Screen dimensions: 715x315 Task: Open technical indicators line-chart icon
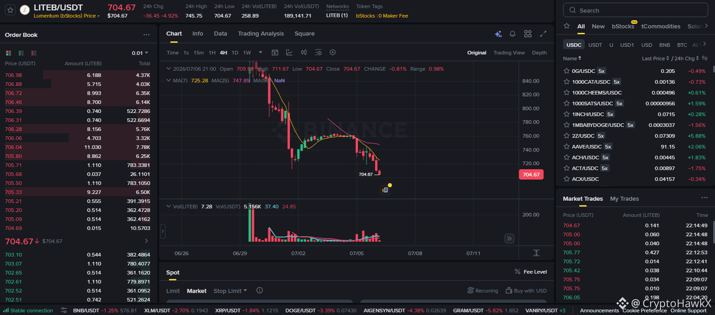[x=289, y=53]
